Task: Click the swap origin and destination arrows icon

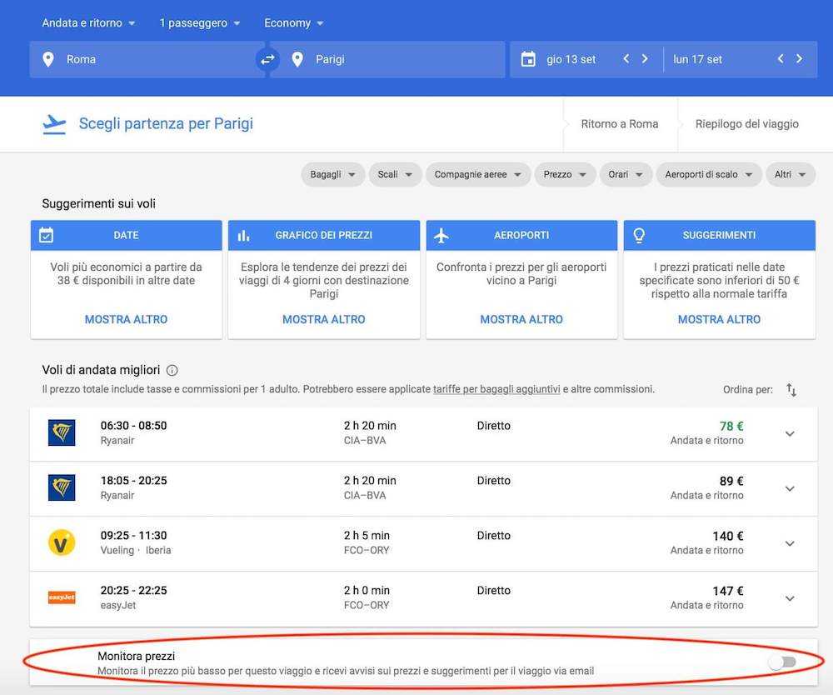Action: 267,59
